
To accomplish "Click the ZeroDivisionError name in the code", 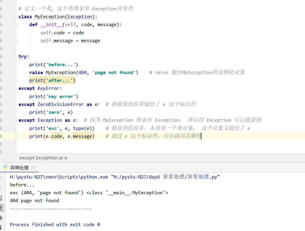I will coord(61,104).
